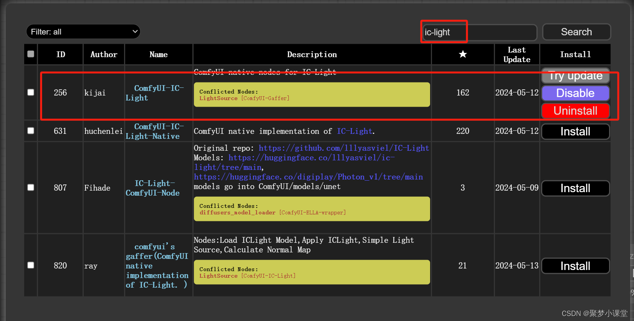Image resolution: width=634 pixels, height=321 pixels.
Task: Toggle the select-all checkbox in header
Action: 31,54
